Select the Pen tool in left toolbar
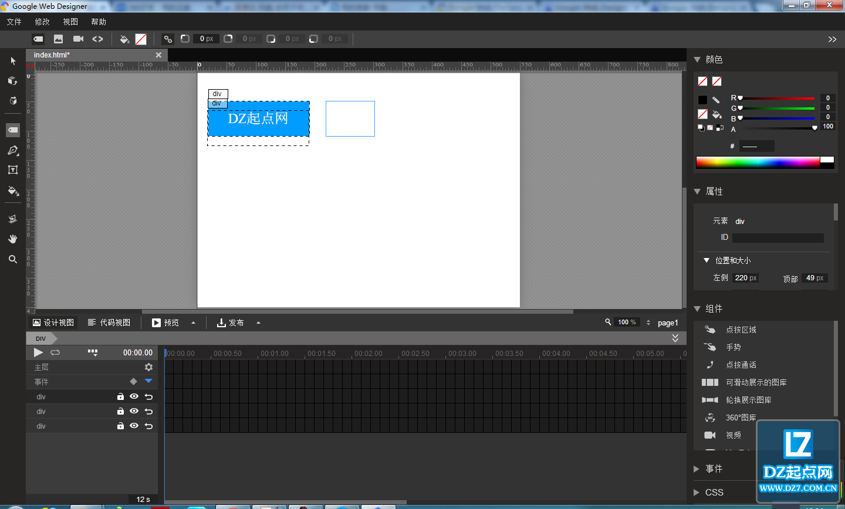 [13, 151]
